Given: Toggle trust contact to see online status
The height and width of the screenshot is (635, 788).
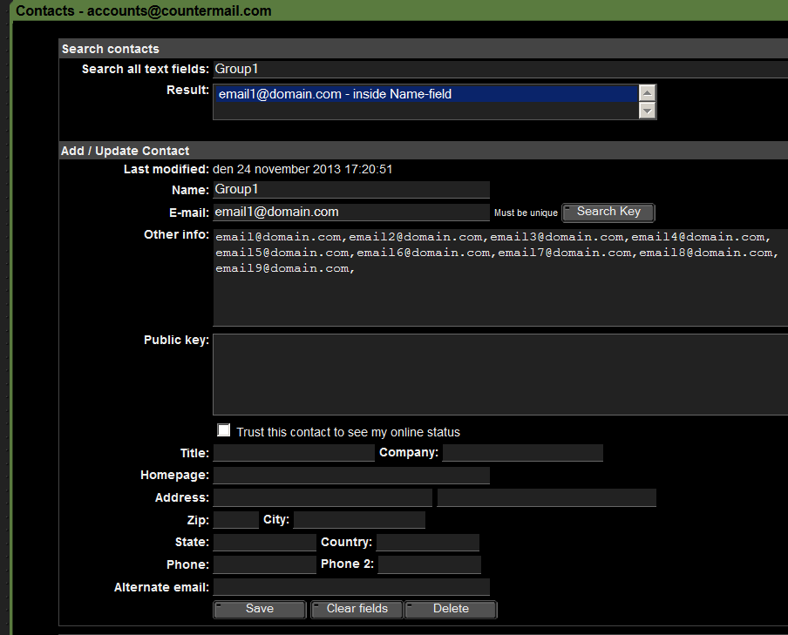Looking at the screenshot, I should point(224,430).
